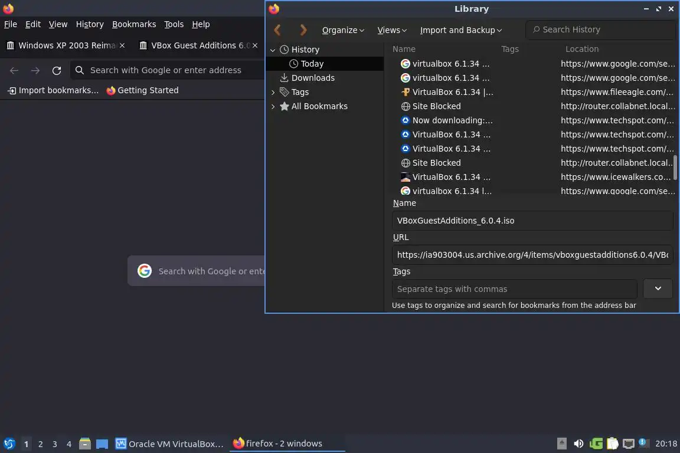Switch to workspace 2
680x453 pixels.
[x=40, y=444]
